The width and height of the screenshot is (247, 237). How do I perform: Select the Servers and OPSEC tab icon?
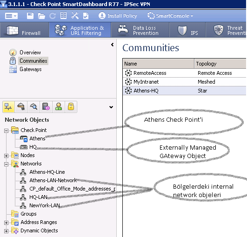click(x=46, y=107)
